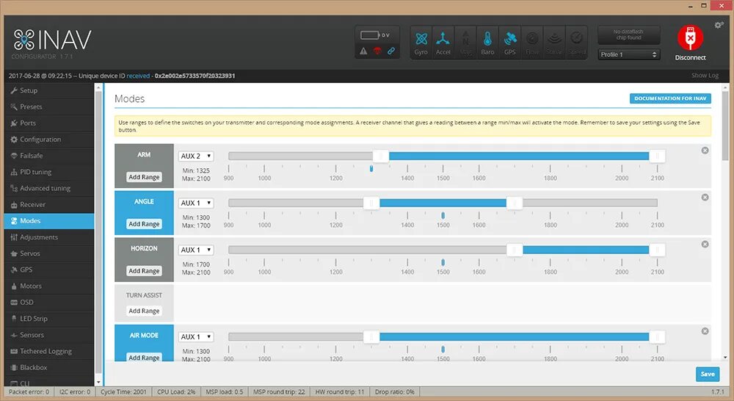
Task: Open the Tethered Logging tab
Action: (x=49, y=351)
